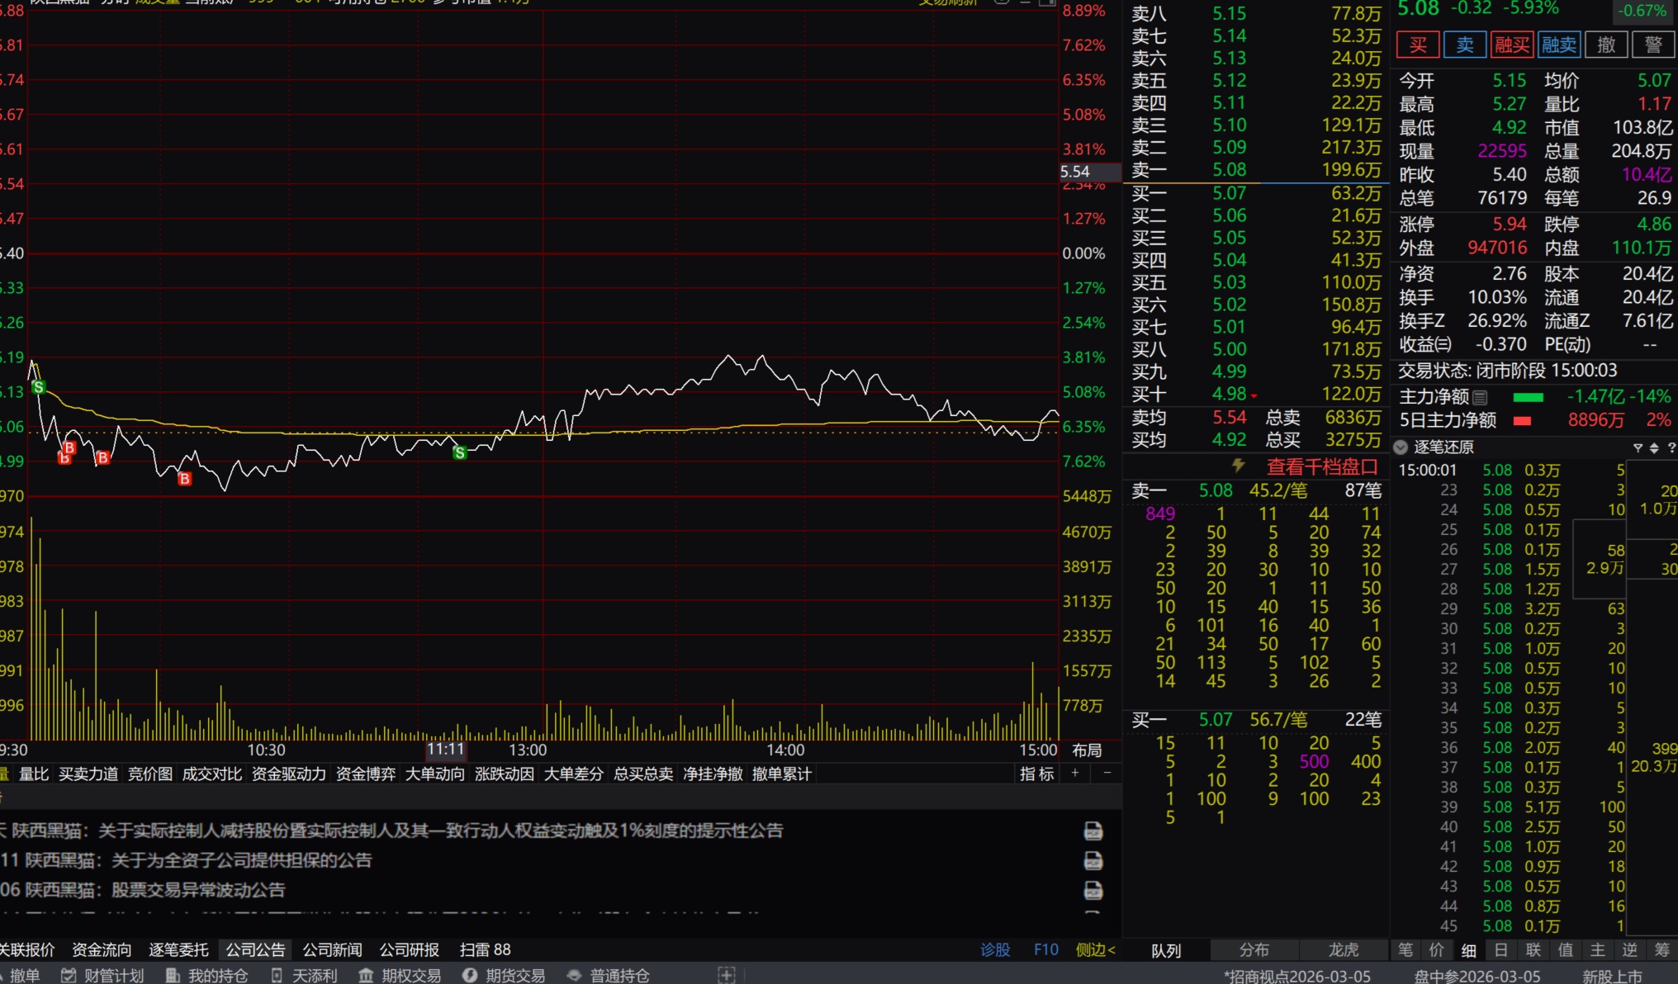Image resolution: width=1678 pixels, height=984 pixels.
Task: Select the 分布 tab
Action: pyautogui.click(x=1254, y=950)
